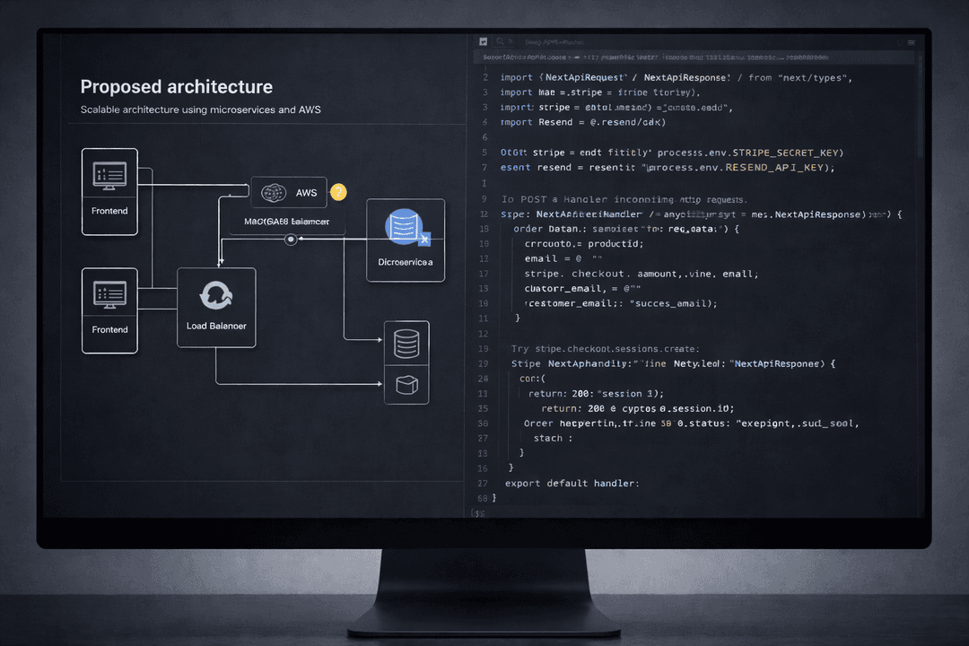Click the yellow question badge beside AWS
The width and height of the screenshot is (969, 646).
coord(338,192)
